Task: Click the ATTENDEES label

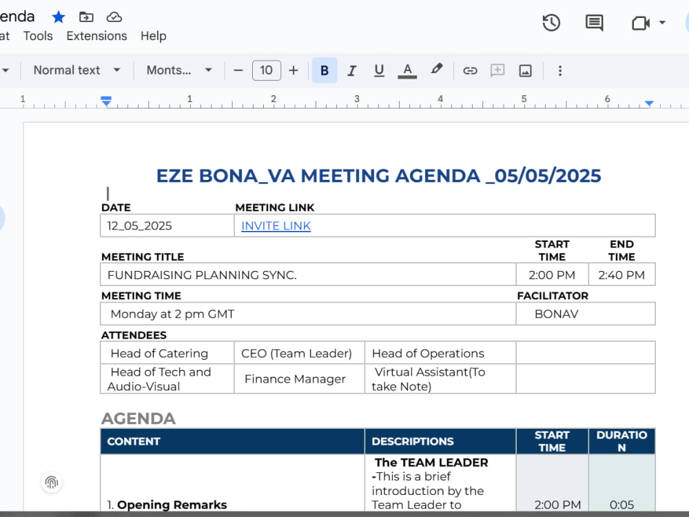Action: tap(134, 335)
